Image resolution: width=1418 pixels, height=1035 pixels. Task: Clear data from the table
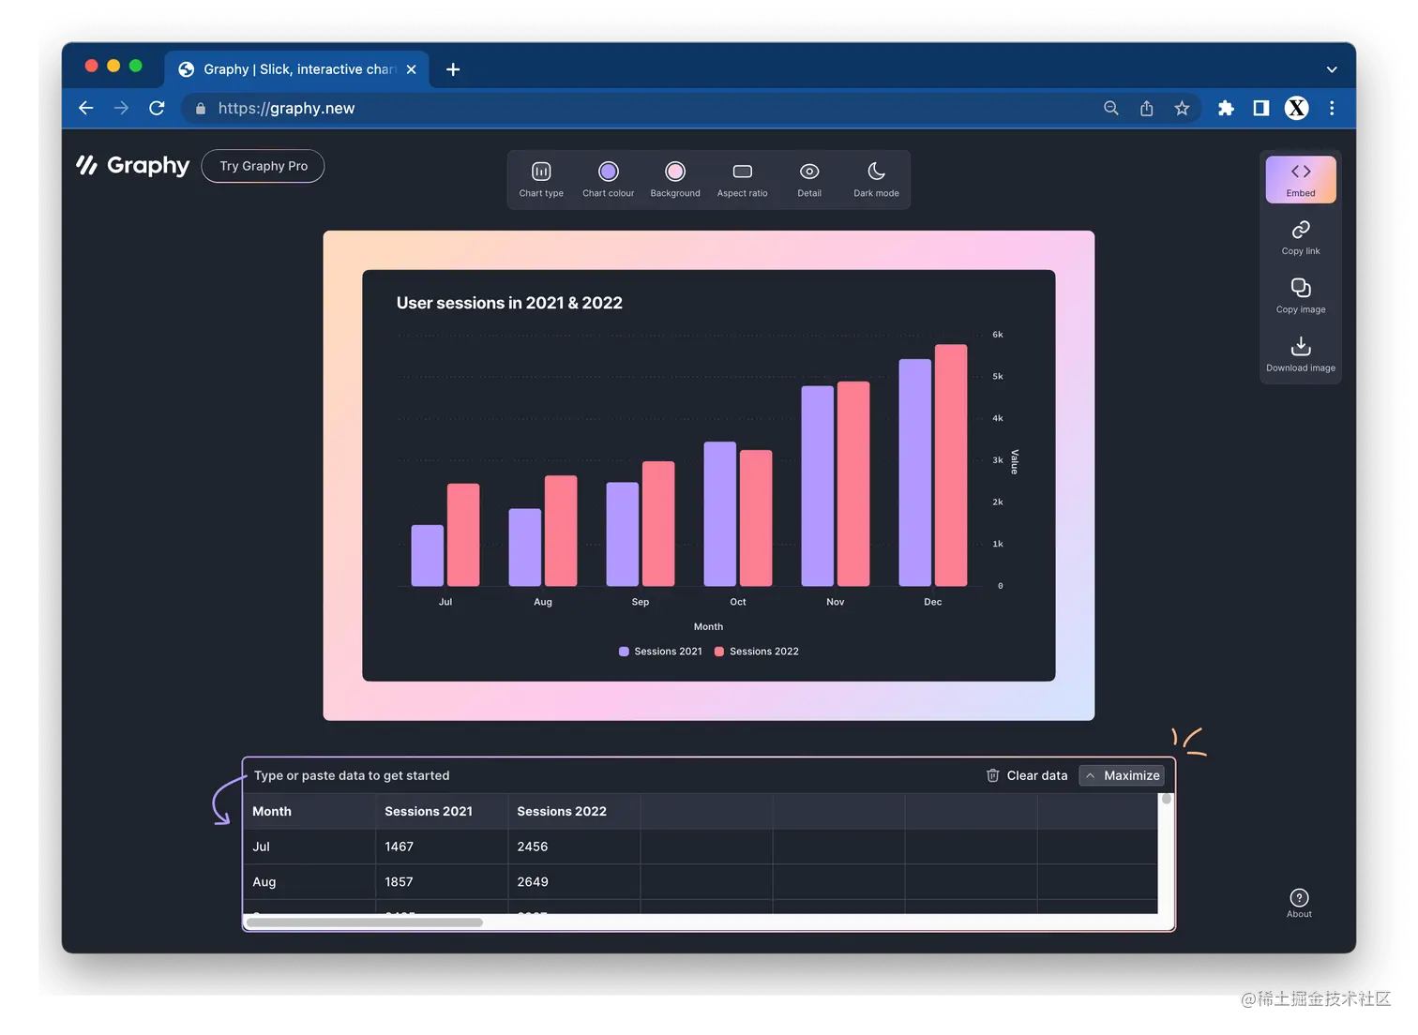tap(1027, 775)
